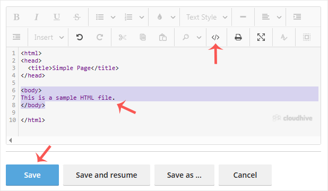Print the document
This screenshot has height=191, width=328.
238,38
